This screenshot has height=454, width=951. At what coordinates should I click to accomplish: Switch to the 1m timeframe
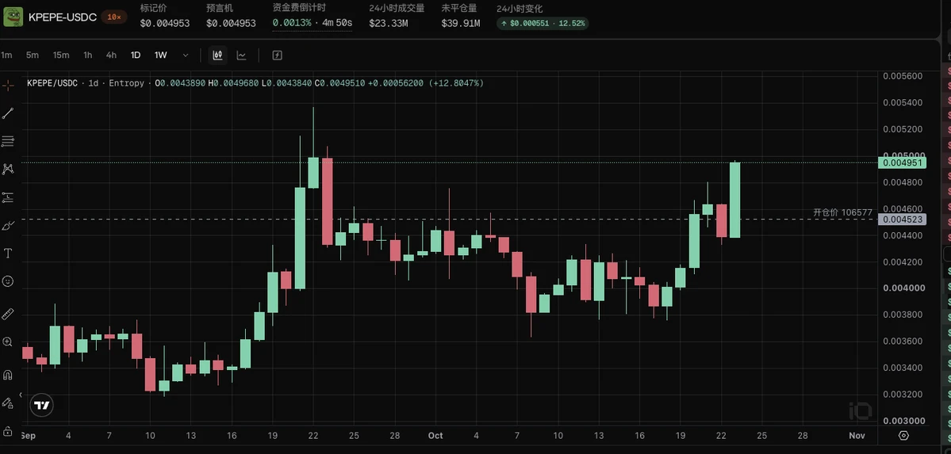point(6,55)
